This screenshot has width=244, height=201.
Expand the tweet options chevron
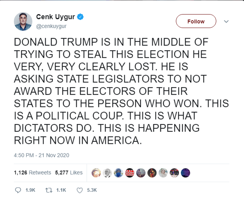point(226,22)
